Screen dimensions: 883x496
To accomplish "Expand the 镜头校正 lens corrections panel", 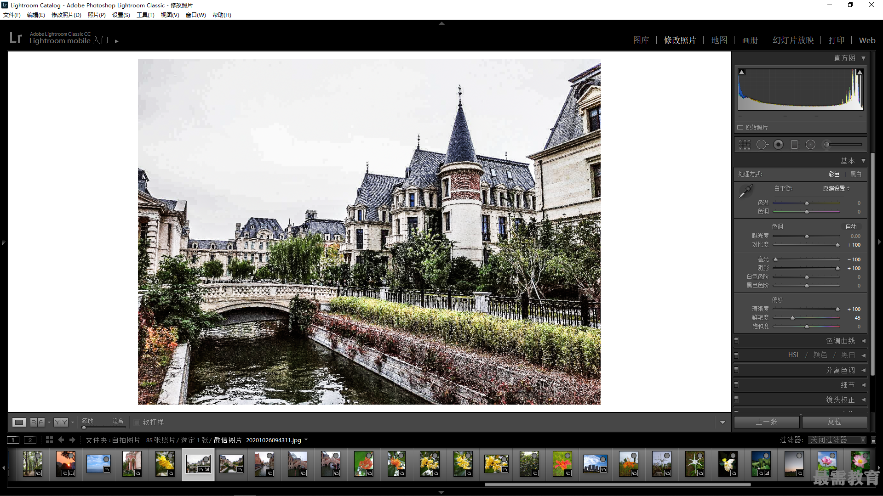I will [x=863, y=400].
